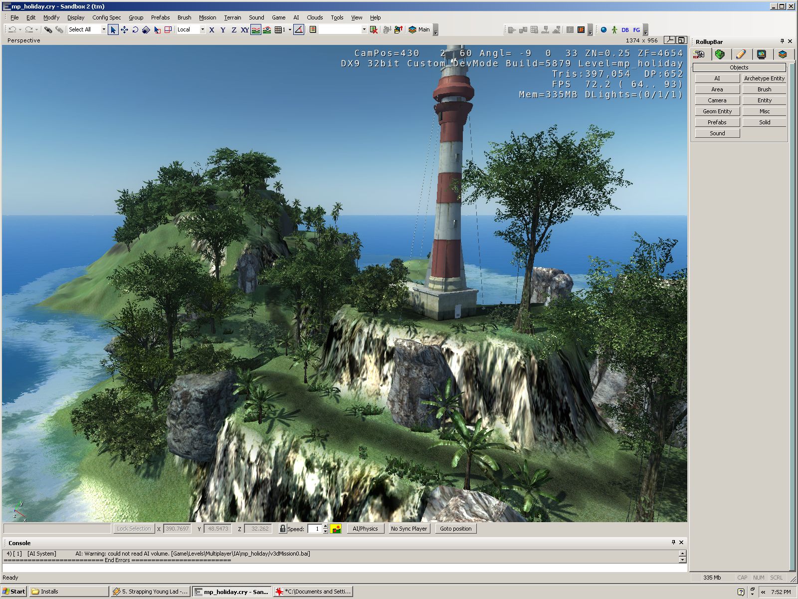Click the green character figure icon
Viewport: 798px width, 599px height.
tap(614, 30)
